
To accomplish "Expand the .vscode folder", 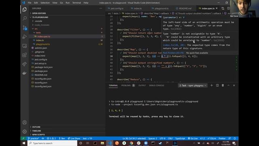I will coord(67,21).
